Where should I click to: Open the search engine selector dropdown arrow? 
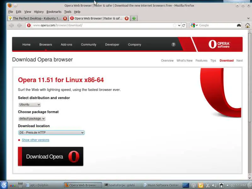197,25
